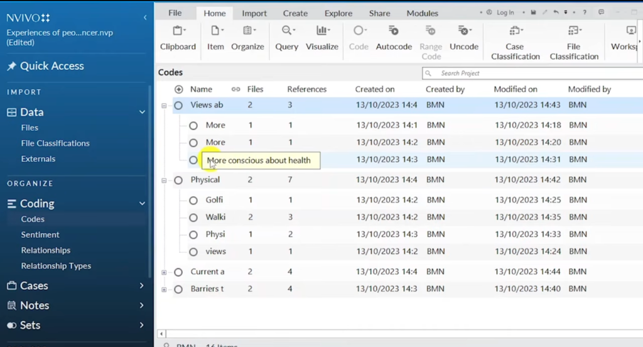
Task: Click the Data section icon in sidebar
Action: tap(11, 112)
